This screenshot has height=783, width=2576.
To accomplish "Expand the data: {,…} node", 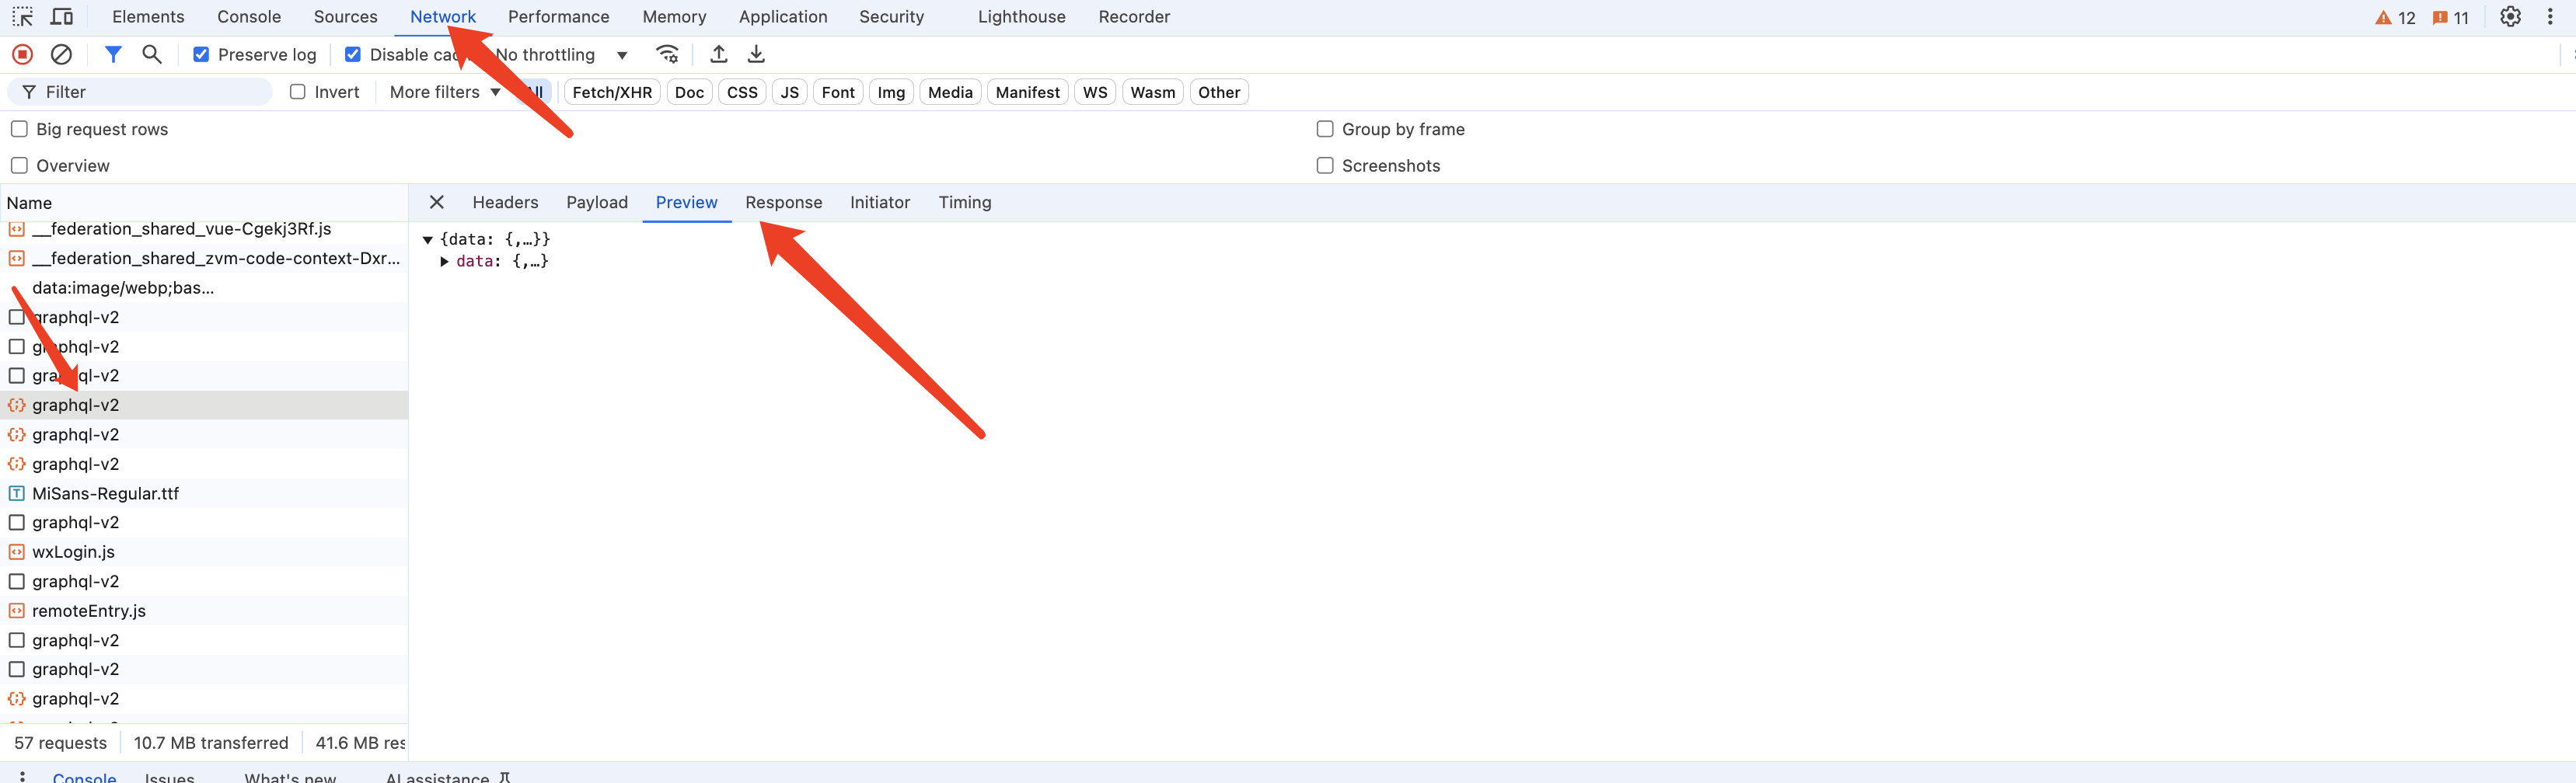I will [x=445, y=262].
